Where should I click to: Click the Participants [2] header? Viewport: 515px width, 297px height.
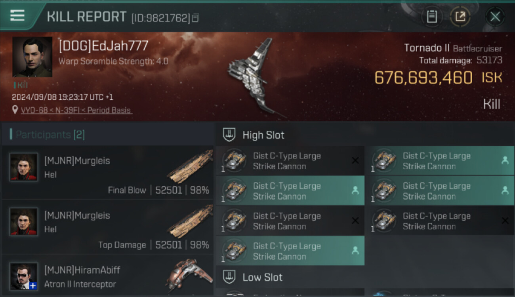50,135
